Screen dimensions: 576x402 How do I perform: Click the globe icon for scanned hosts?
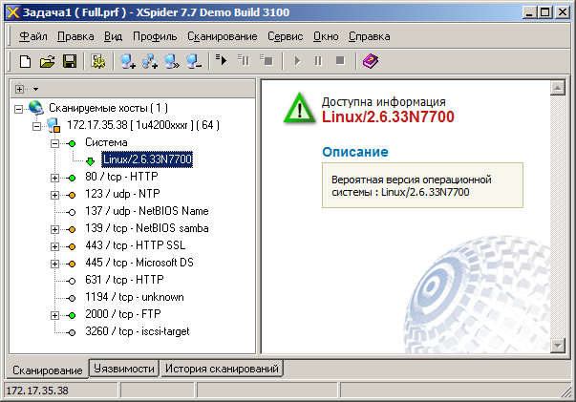(x=36, y=108)
